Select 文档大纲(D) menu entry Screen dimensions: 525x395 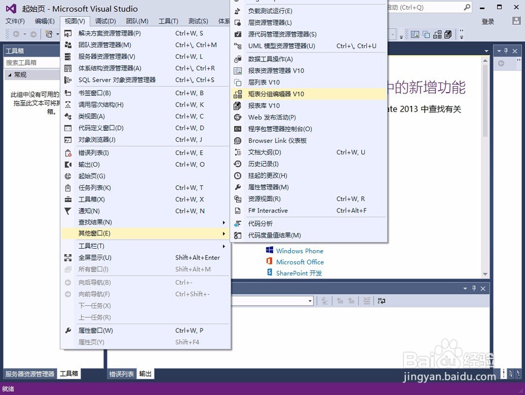(308, 153)
